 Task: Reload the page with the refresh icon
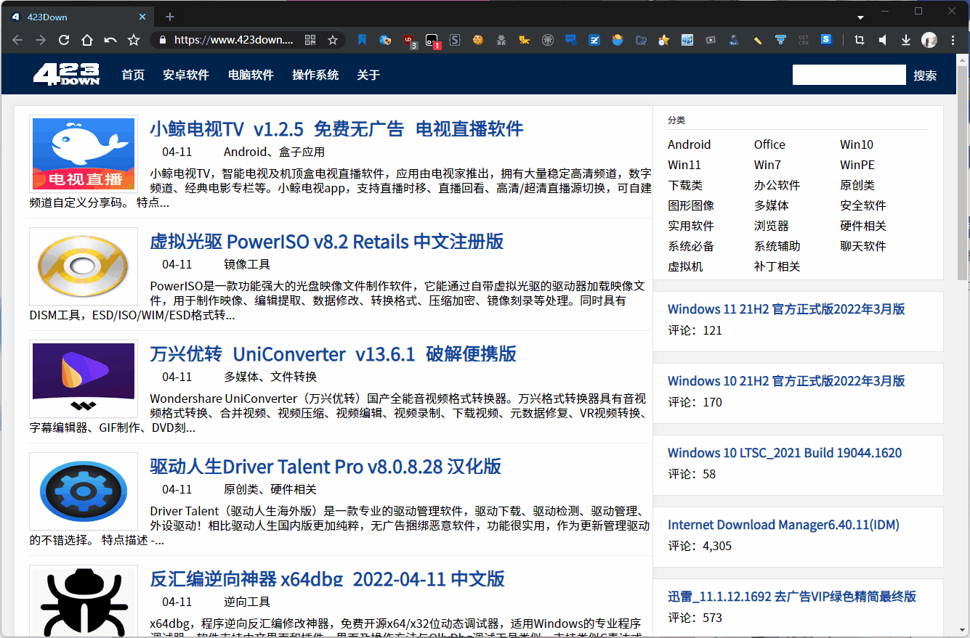pos(64,41)
